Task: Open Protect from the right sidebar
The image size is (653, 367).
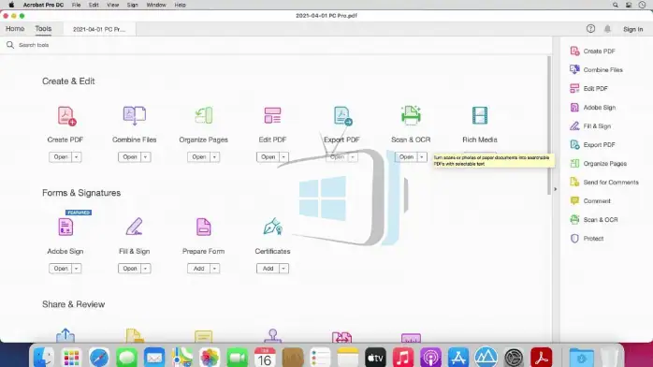Action: 587,239
